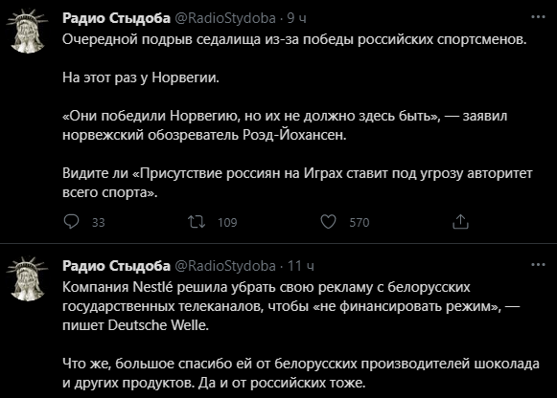Click reply icon on the Norway tweet
The image size is (557, 398).
pyautogui.click(x=71, y=222)
